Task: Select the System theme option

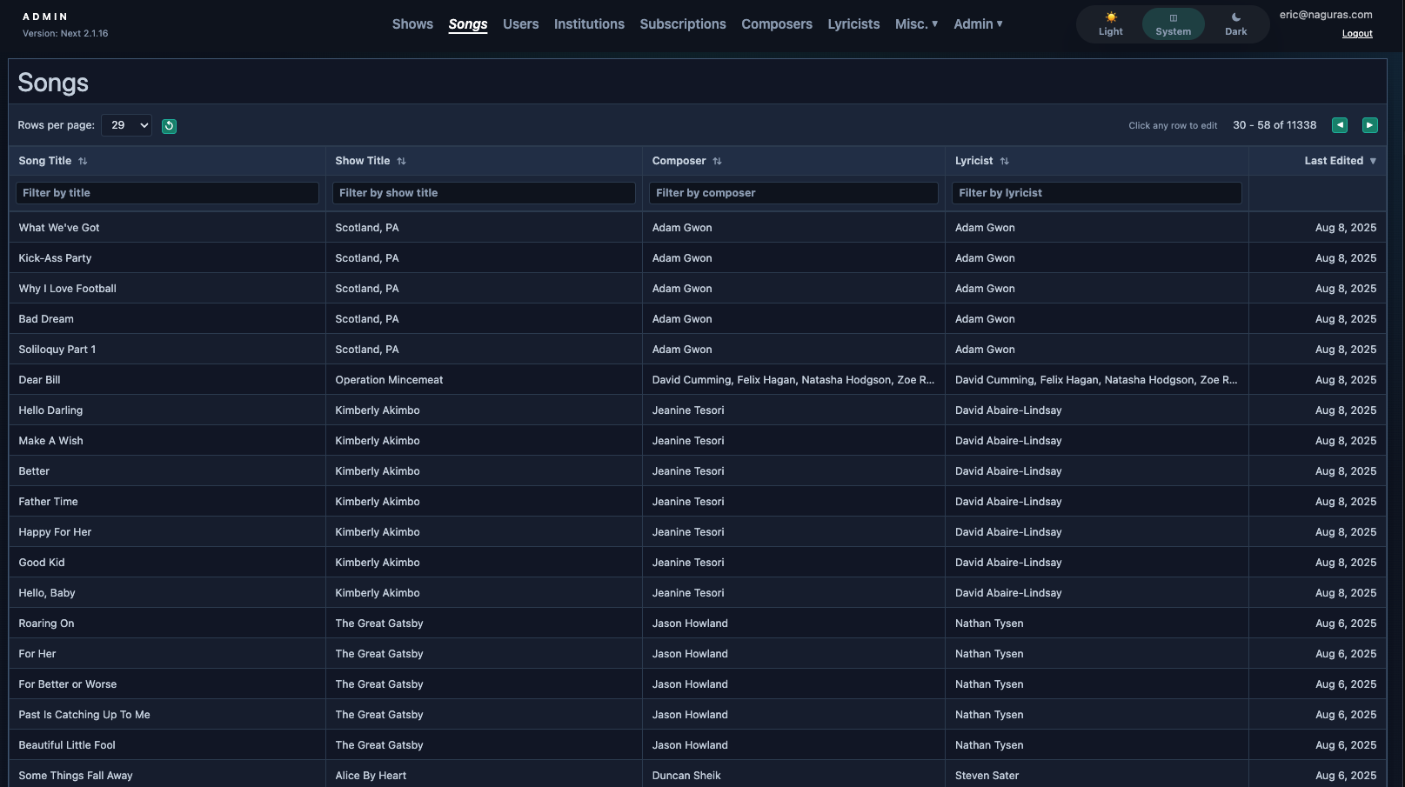Action: (x=1173, y=24)
